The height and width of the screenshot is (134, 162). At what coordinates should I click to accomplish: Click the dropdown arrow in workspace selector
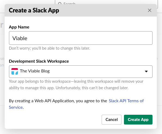coord(146,71)
